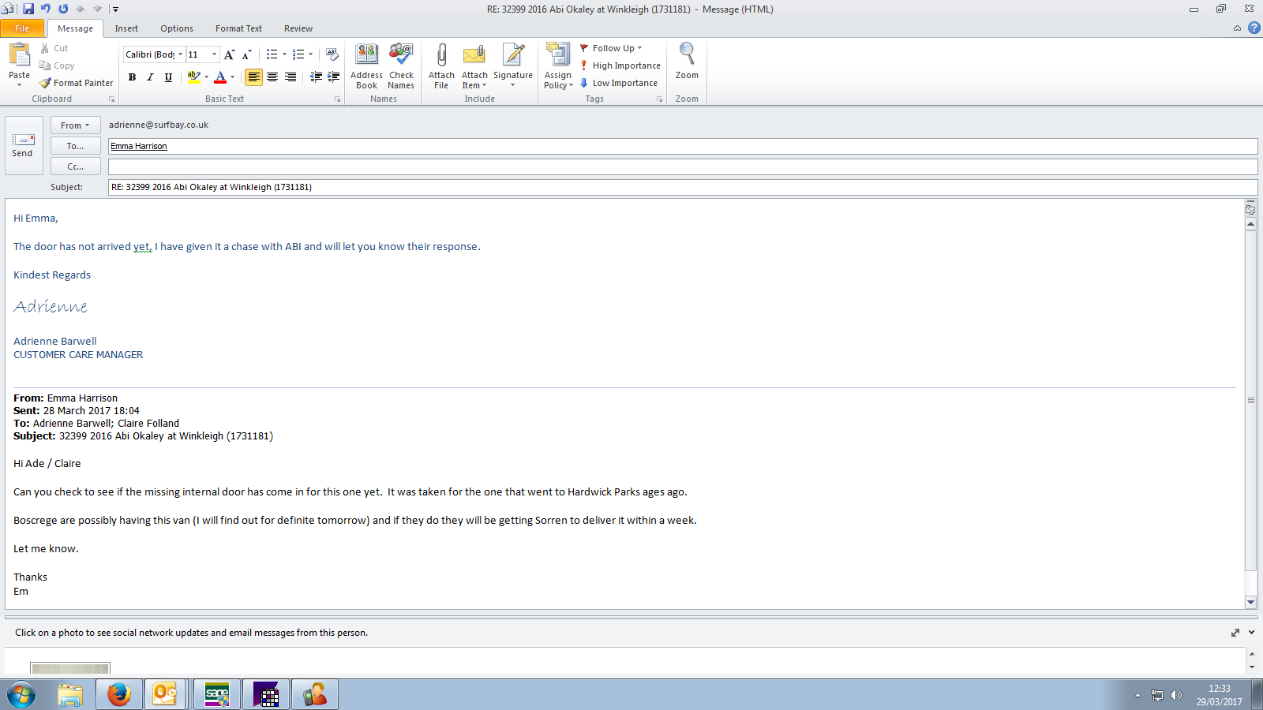Open text highlight color dropdown arrow

coord(206,77)
